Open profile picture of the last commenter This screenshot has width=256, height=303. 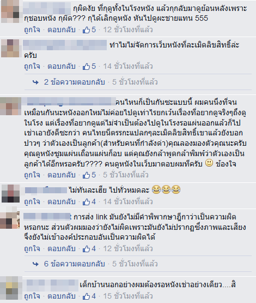pos(10,288)
